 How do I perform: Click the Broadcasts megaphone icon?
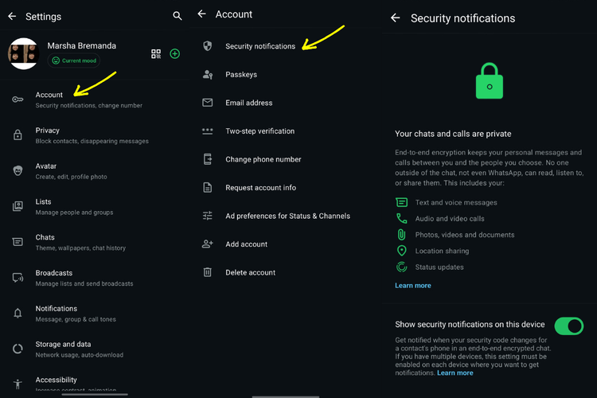coord(18,278)
